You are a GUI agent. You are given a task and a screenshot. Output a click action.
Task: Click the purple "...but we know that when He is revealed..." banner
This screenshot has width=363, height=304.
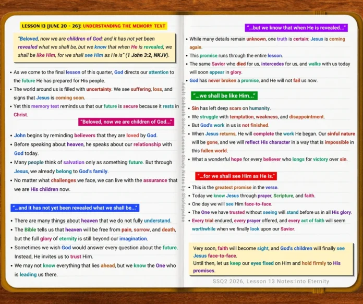(296, 28)
